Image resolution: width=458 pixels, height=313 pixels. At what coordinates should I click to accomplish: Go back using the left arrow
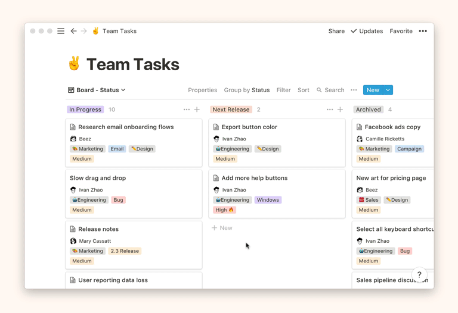(x=73, y=31)
